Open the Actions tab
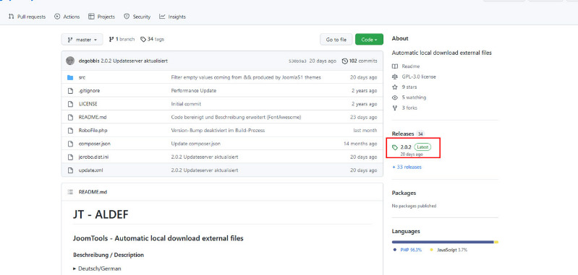Viewport: 578px width, 275px height. click(67, 17)
